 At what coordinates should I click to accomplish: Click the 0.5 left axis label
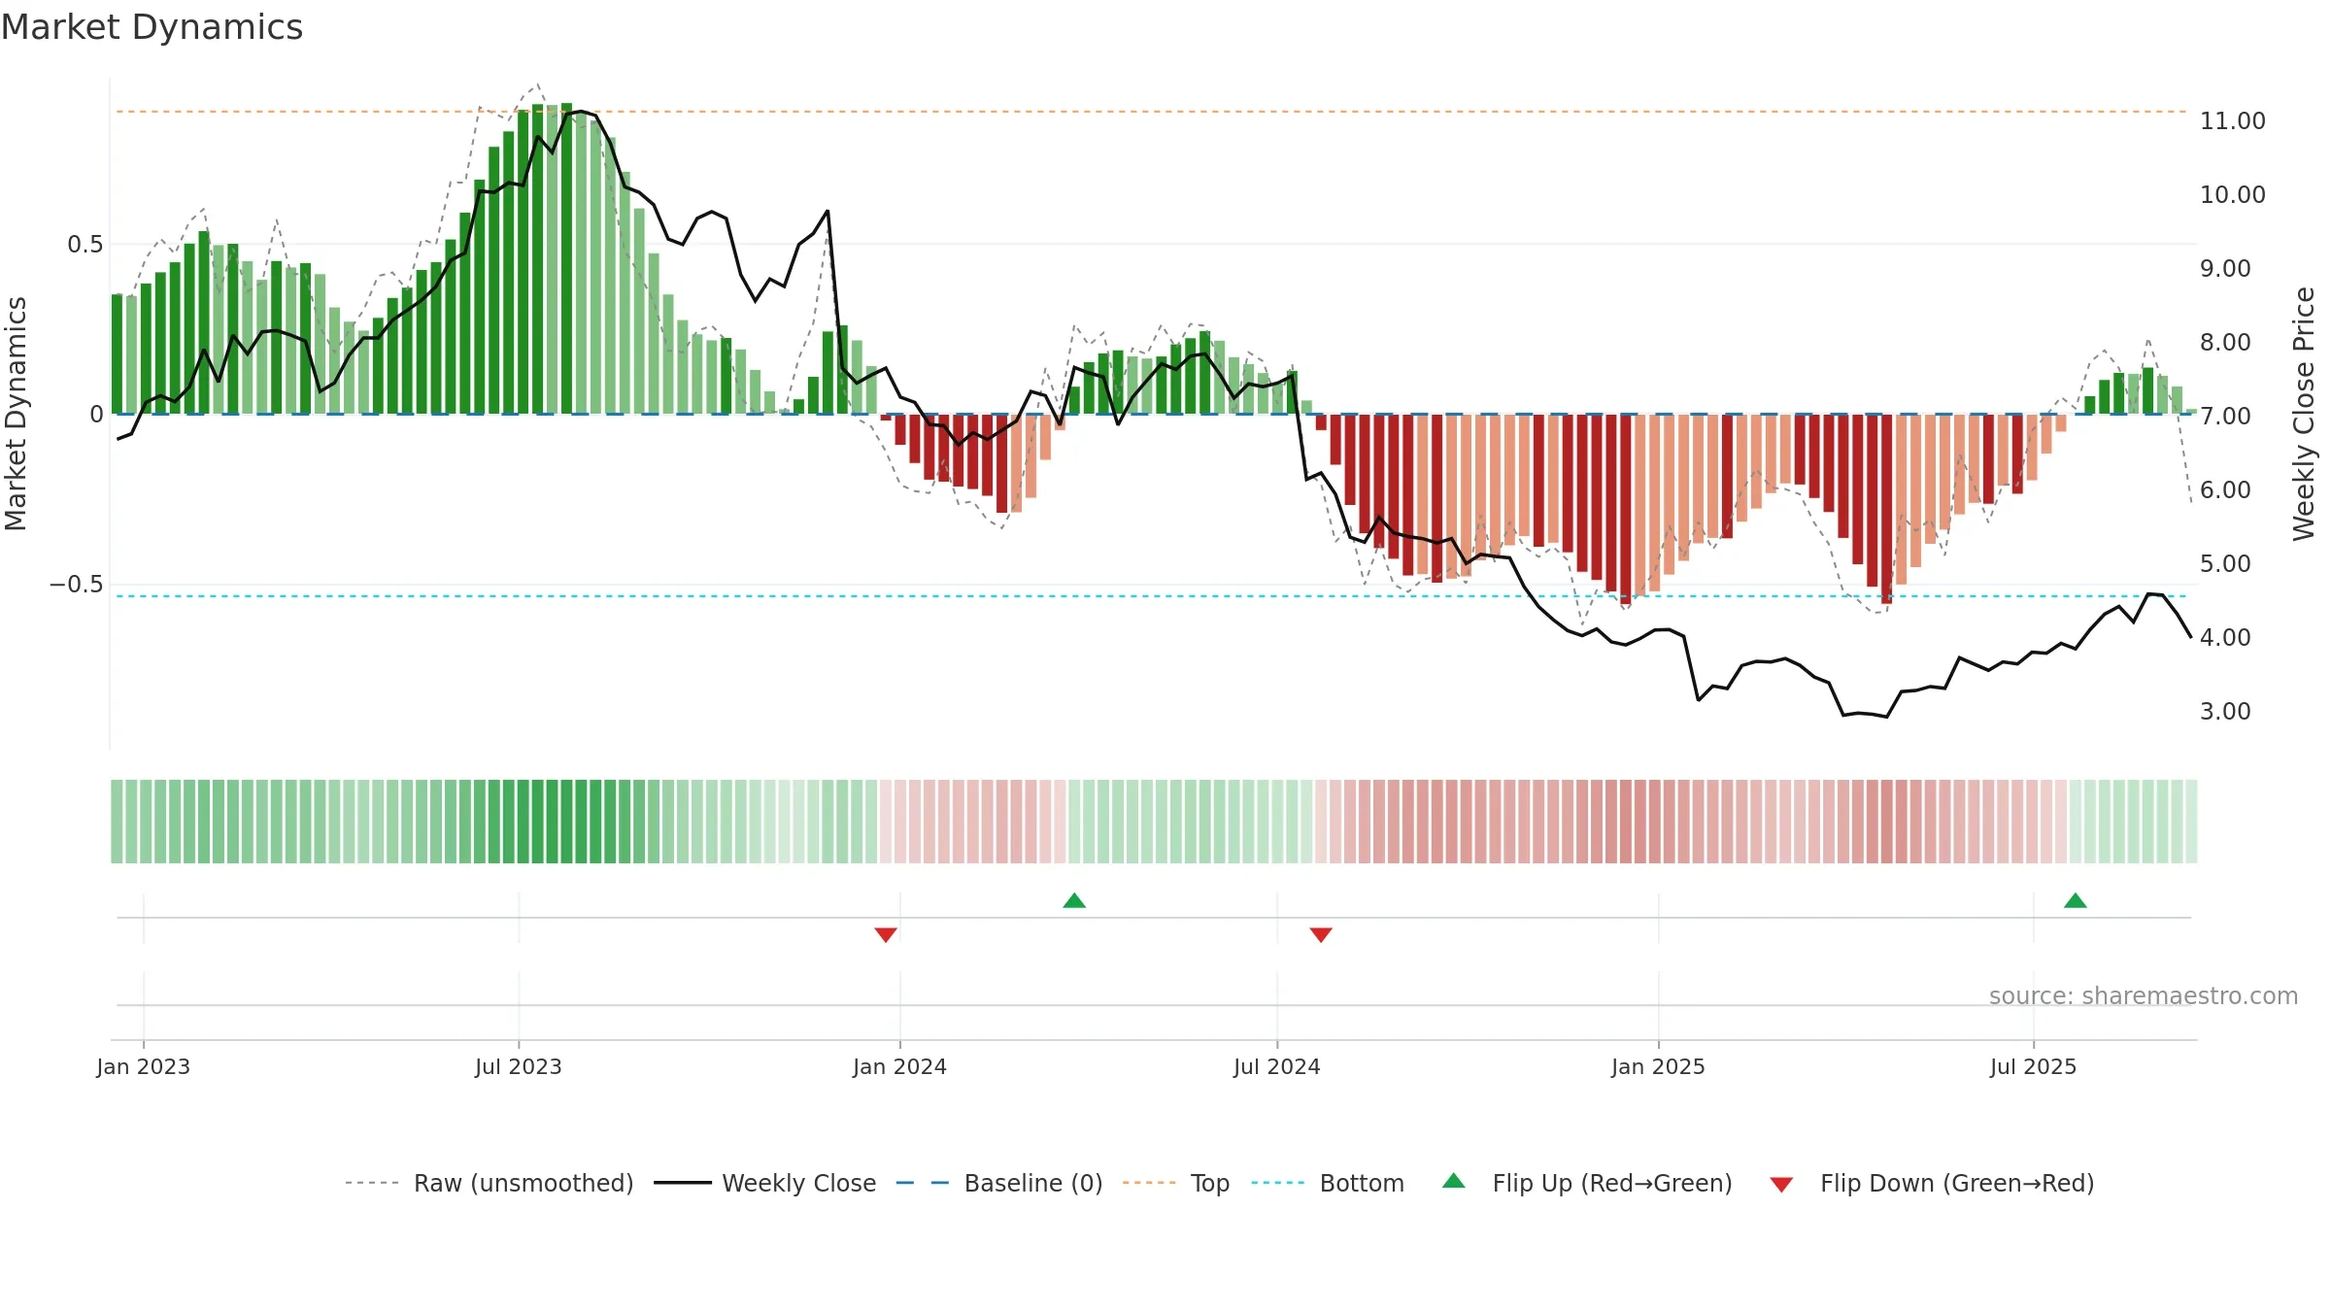click(84, 245)
